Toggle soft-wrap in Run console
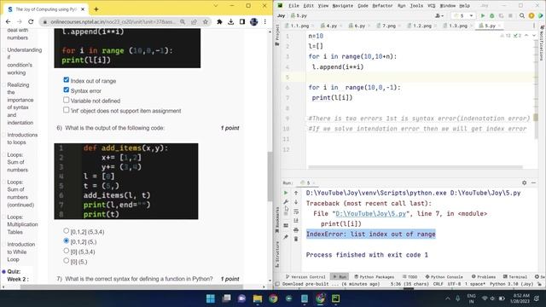Screen dimensions: 546x307 (x=296, y=211)
